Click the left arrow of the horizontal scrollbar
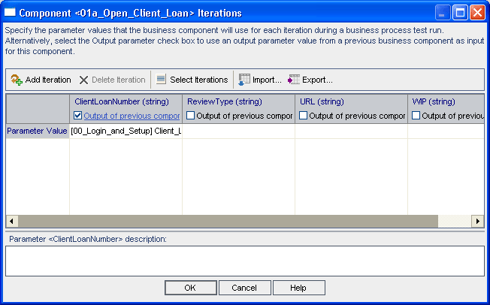This screenshot has width=490, height=305. coord(12,221)
